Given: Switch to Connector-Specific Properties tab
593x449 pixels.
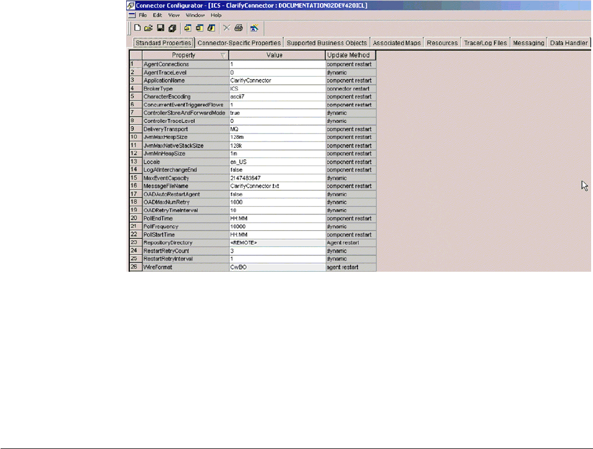Looking at the screenshot, I should (x=239, y=43).
